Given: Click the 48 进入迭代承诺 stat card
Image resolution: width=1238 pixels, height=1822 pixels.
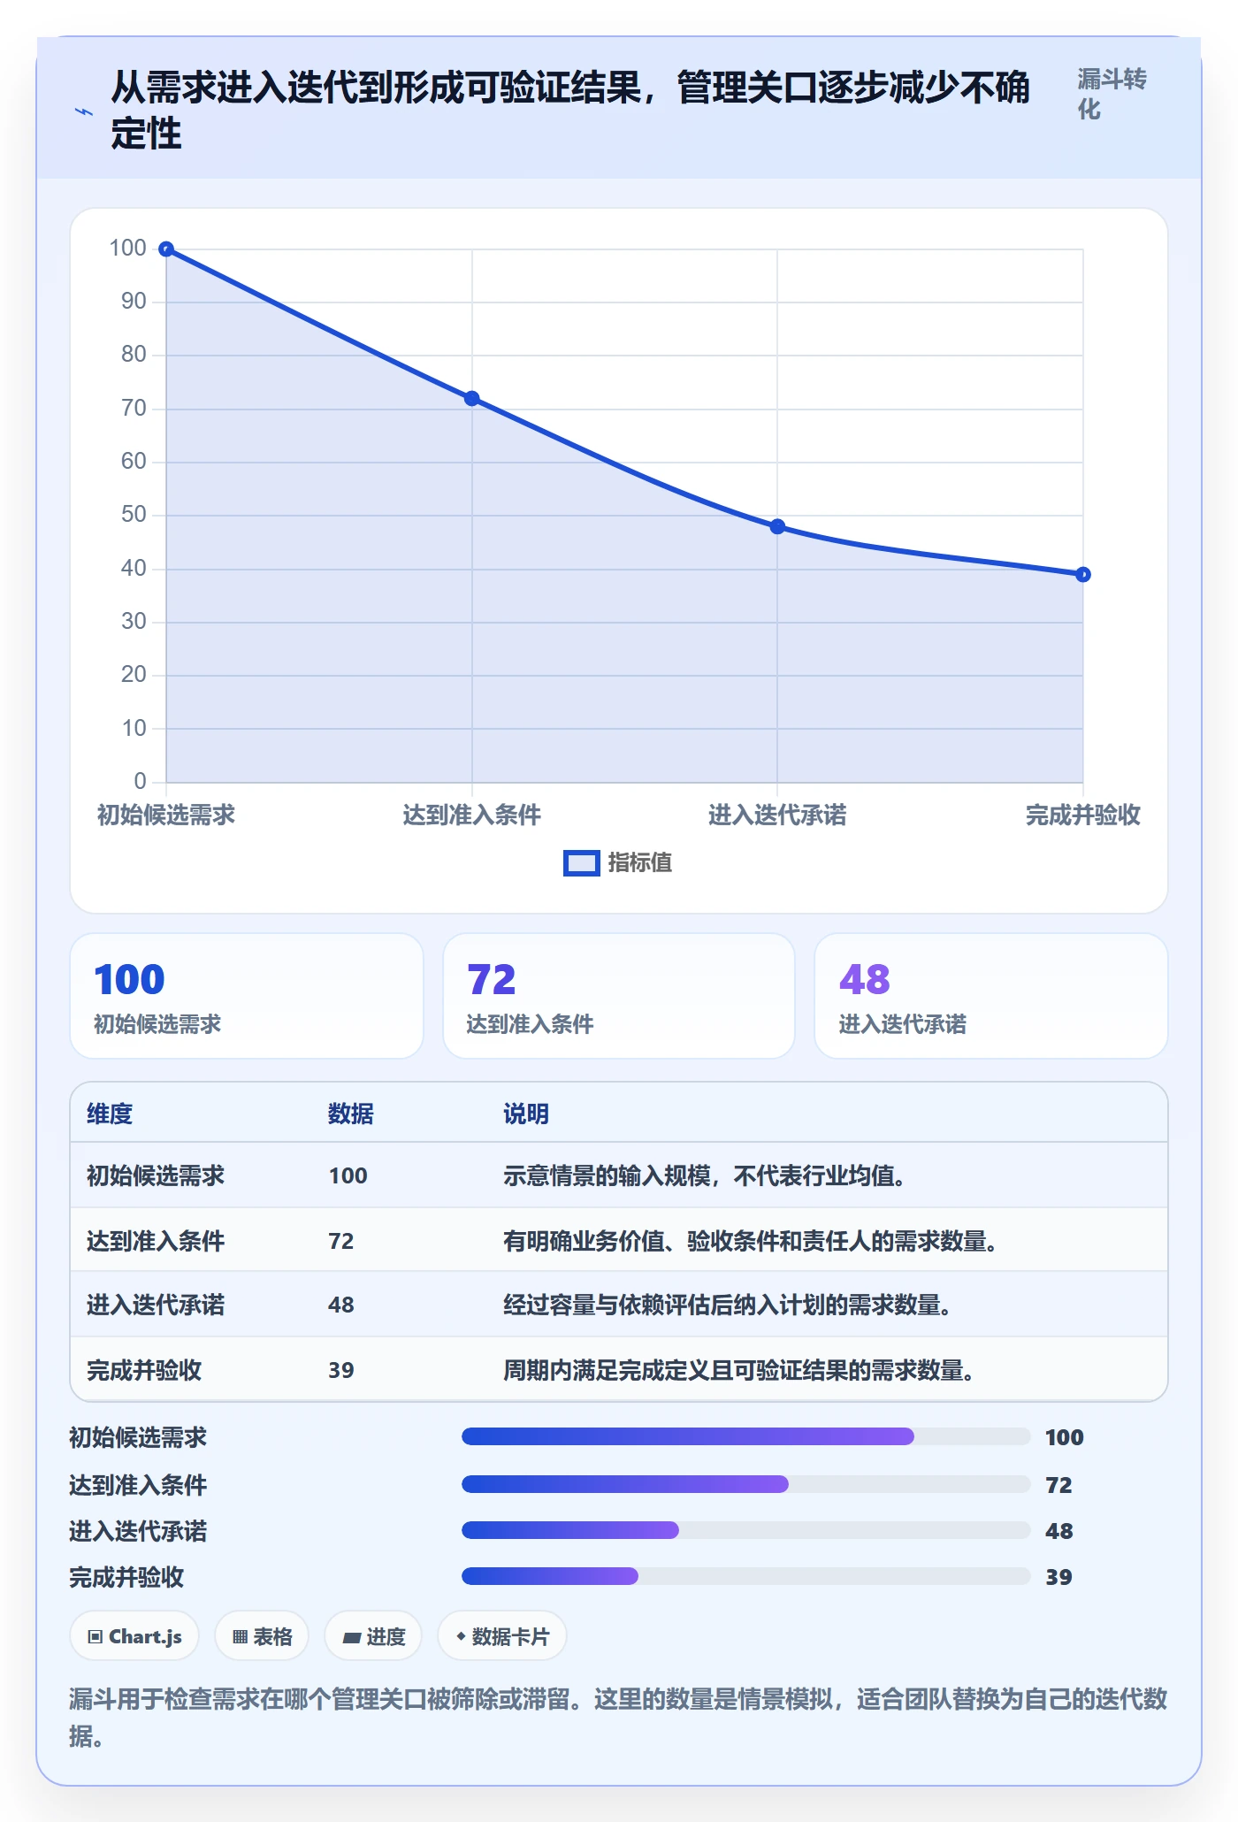Looking at the screenshot, I should tap(991, 996).
